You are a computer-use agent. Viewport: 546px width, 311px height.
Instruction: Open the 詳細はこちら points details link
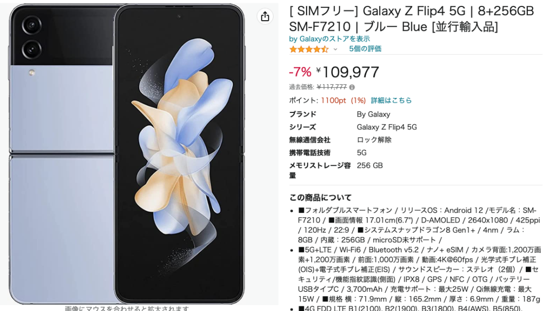391,100
